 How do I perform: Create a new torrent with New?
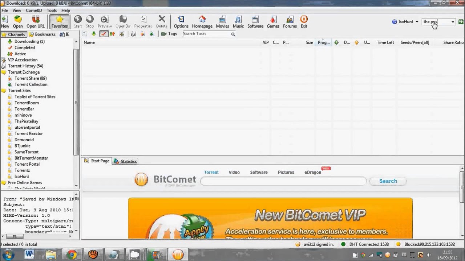click(5, 22)
